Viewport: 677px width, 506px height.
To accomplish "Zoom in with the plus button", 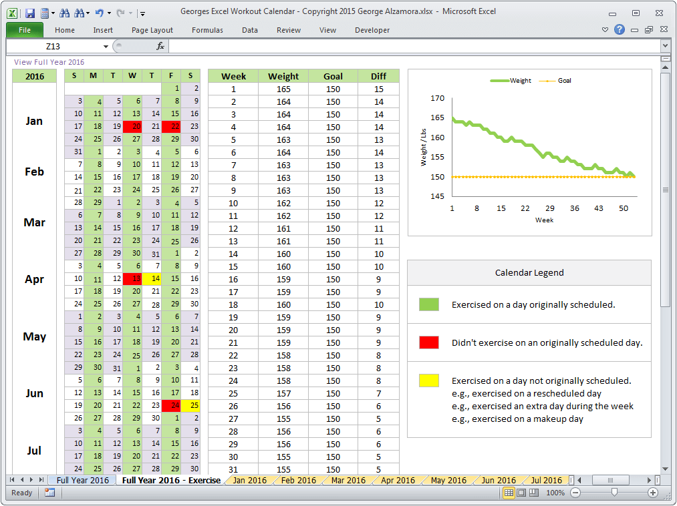I will (x=653, y=493).
